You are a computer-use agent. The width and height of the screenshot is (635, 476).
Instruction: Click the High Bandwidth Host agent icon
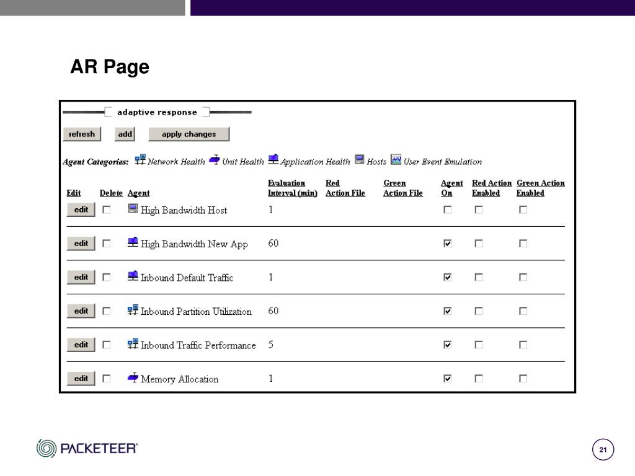(133, 208)
